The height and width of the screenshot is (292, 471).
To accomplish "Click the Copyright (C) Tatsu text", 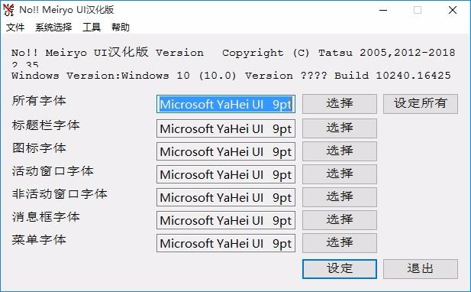I will click(x=338, y=53).
